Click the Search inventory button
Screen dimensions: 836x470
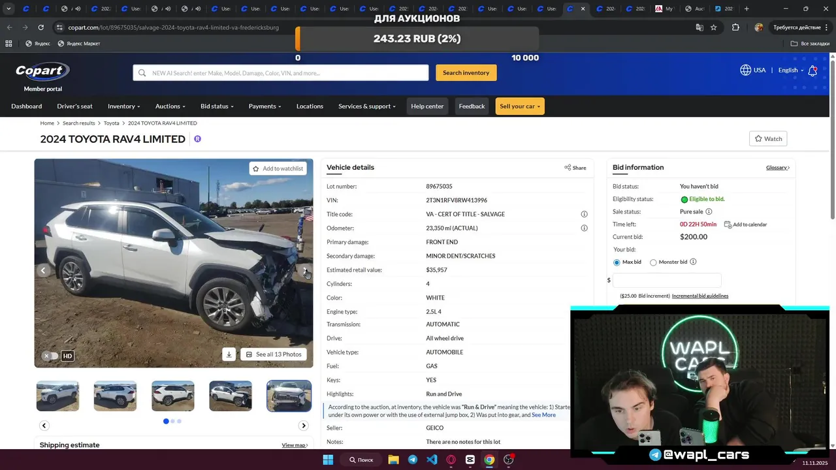[466, 72]
